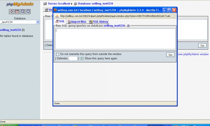Image resolution: width=210 pixels, height=126 pixels.
Task: Switch to the SQL tab in popup
Action: tap(60, 21)
